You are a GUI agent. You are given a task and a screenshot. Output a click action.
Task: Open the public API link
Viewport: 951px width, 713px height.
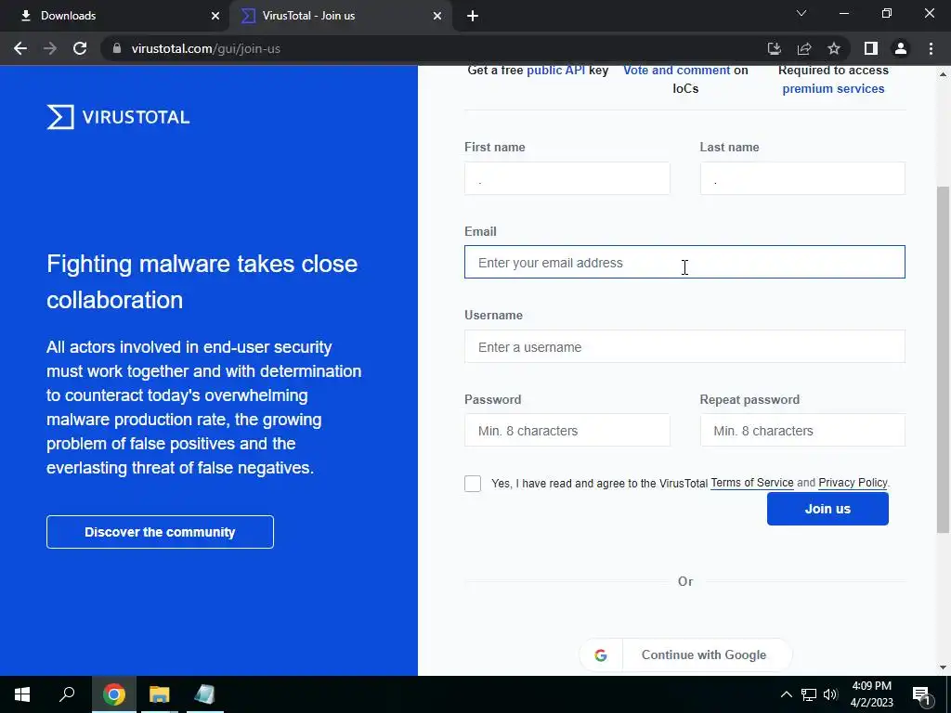coord(555,71)
